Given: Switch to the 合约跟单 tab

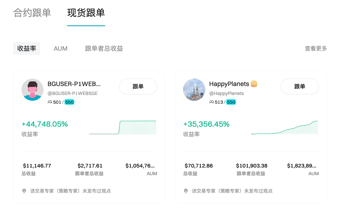Looking at the screenshot, I should [x=32, y=13].
